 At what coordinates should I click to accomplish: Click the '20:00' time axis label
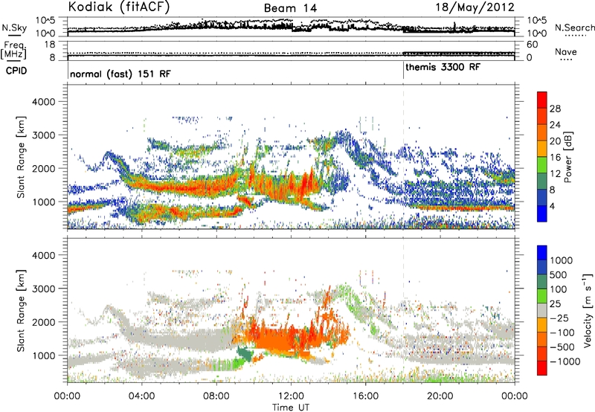pos(440,396)
